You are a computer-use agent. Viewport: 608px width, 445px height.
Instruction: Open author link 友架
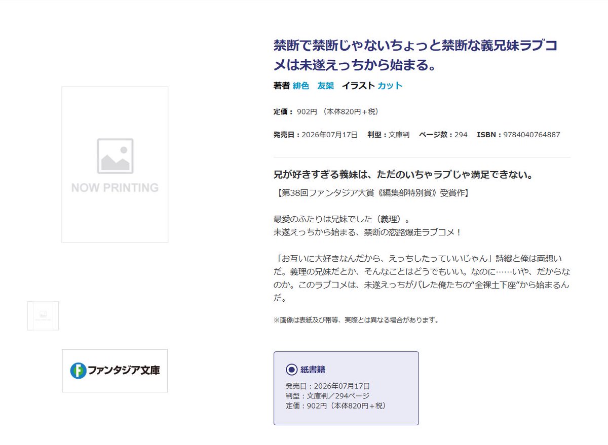click(326, 86)
